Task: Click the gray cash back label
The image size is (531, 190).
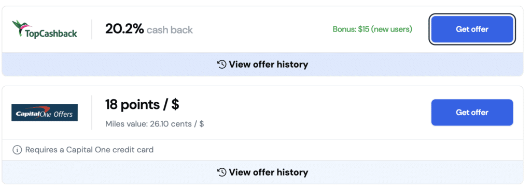Action: [x=170, y=30]
